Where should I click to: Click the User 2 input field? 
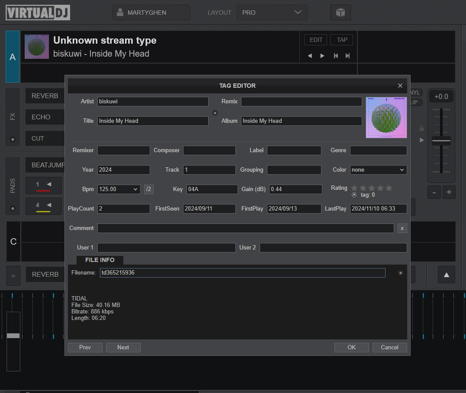click(x=333, y=248)
